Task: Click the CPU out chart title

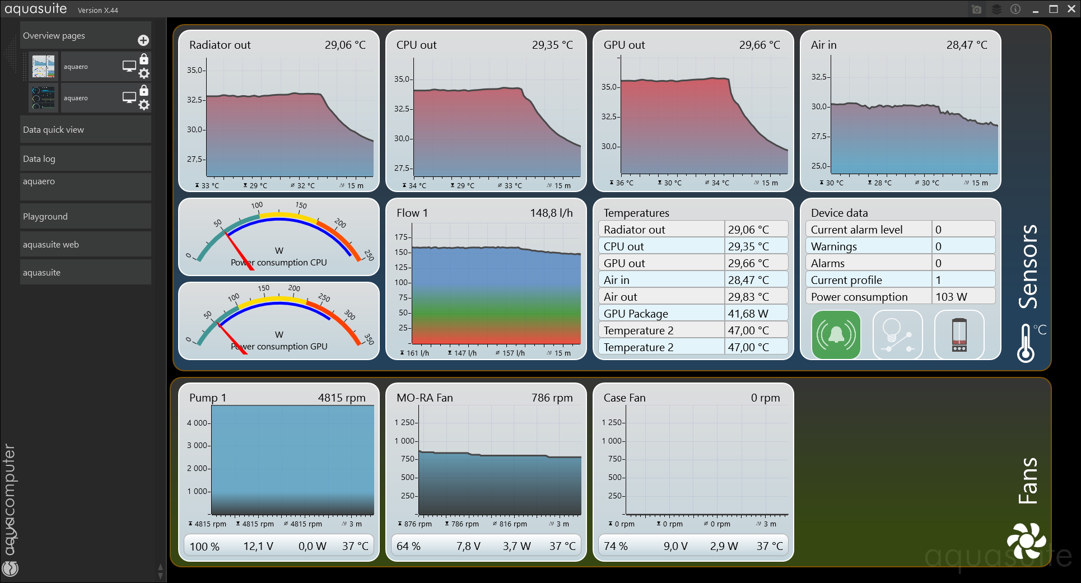Action: 416,45
